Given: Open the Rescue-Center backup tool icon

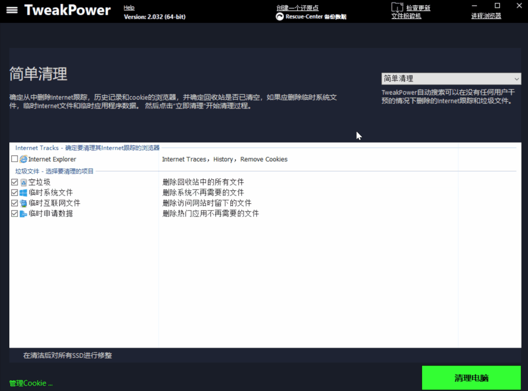Looking at the screenshot, I should click(279, 16).
